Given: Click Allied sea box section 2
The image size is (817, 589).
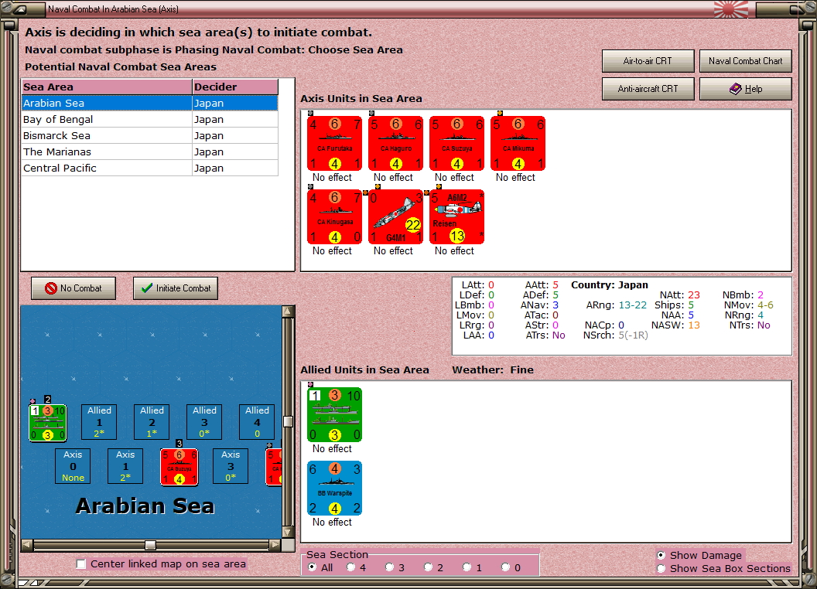Looking at the screenshot, I should click(152, 422).
